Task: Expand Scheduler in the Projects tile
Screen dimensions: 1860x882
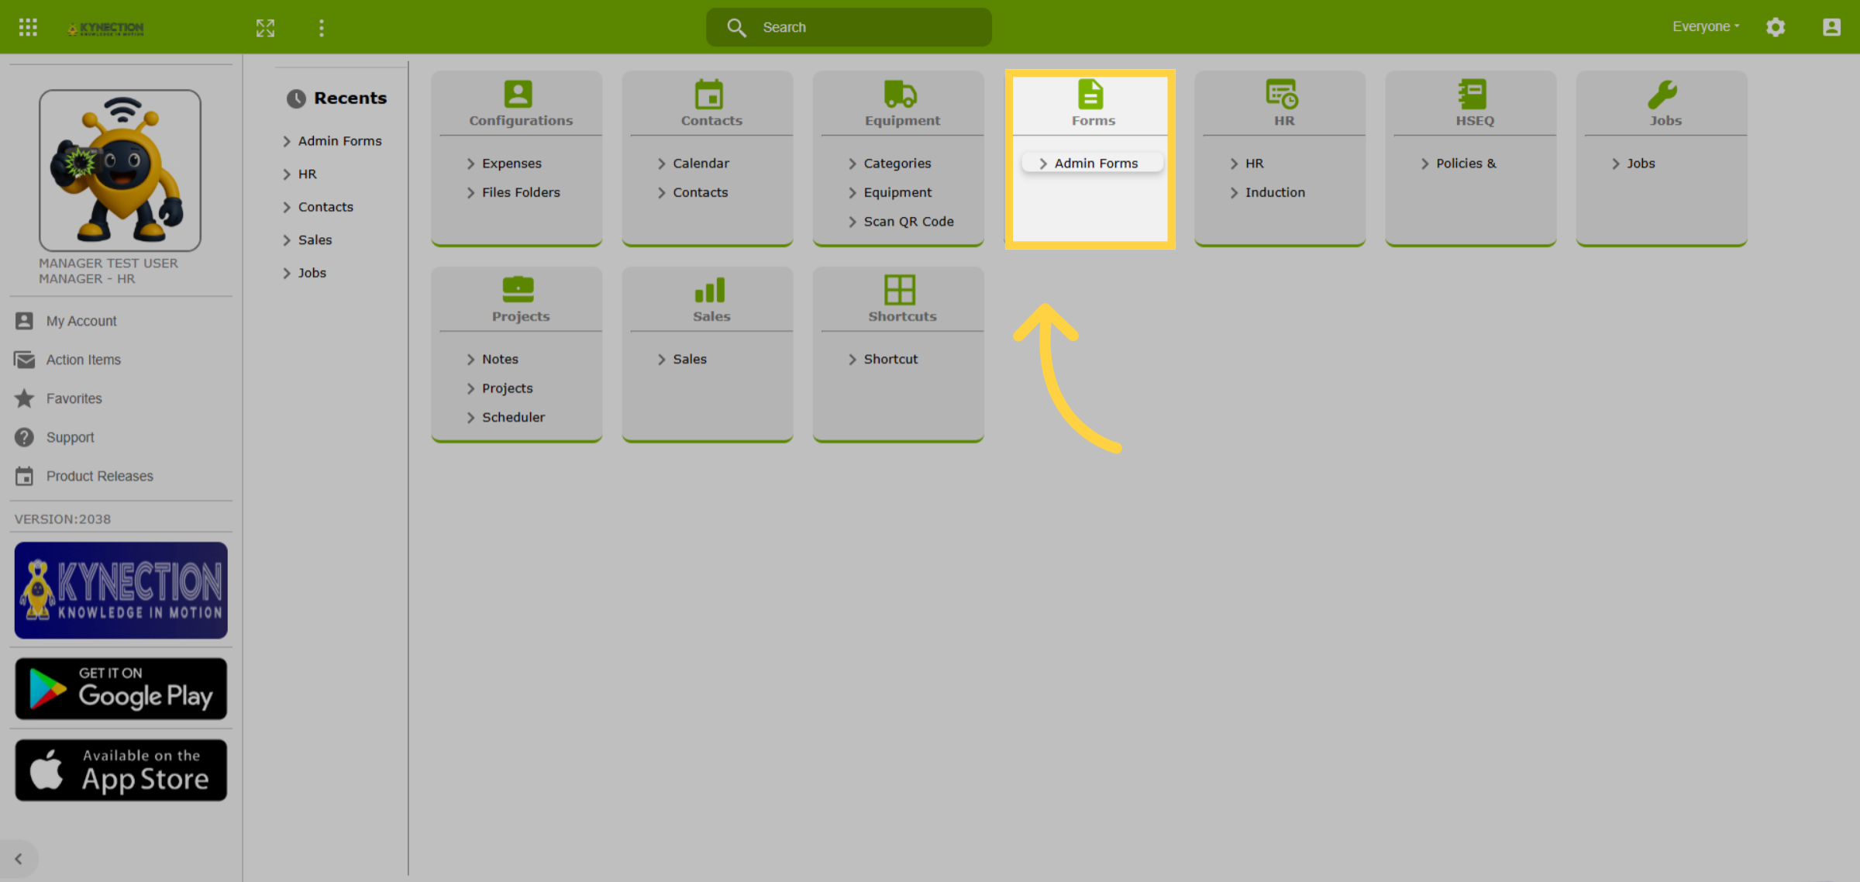Action: (x=505, y=417)
